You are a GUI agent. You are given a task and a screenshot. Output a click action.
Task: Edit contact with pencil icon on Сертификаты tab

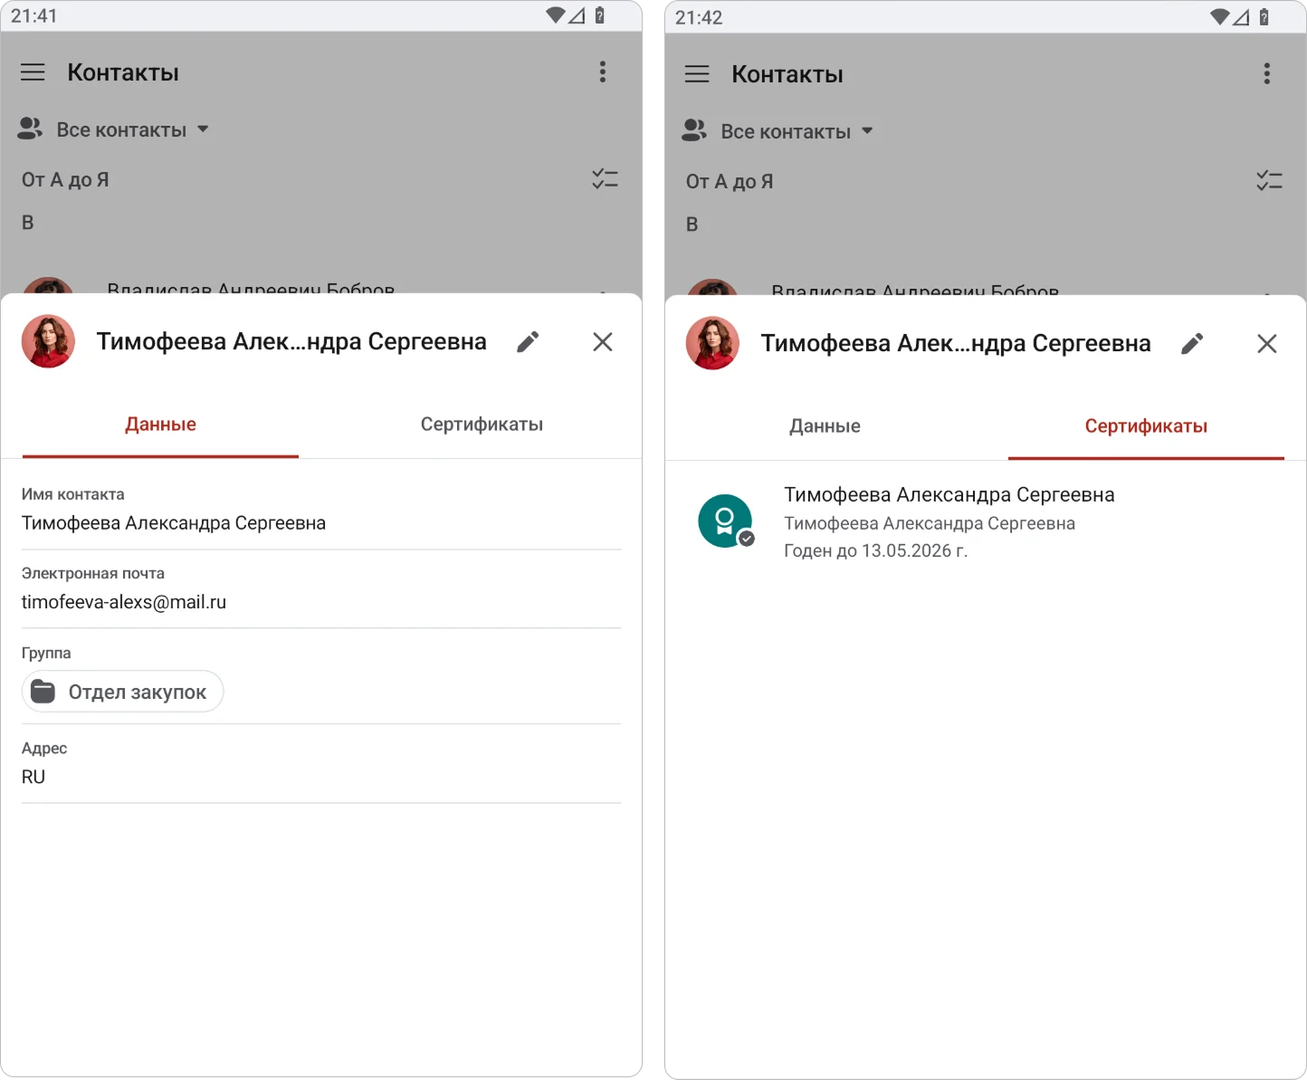pyautogui.click(x=1192, y=343)
